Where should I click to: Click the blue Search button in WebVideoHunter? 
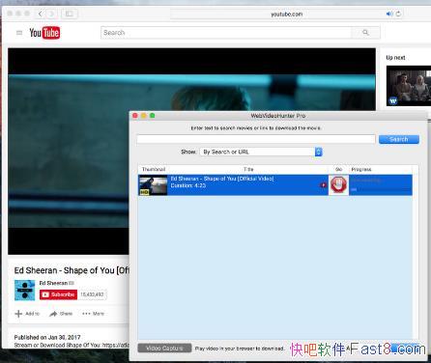[x=399, y=139]
